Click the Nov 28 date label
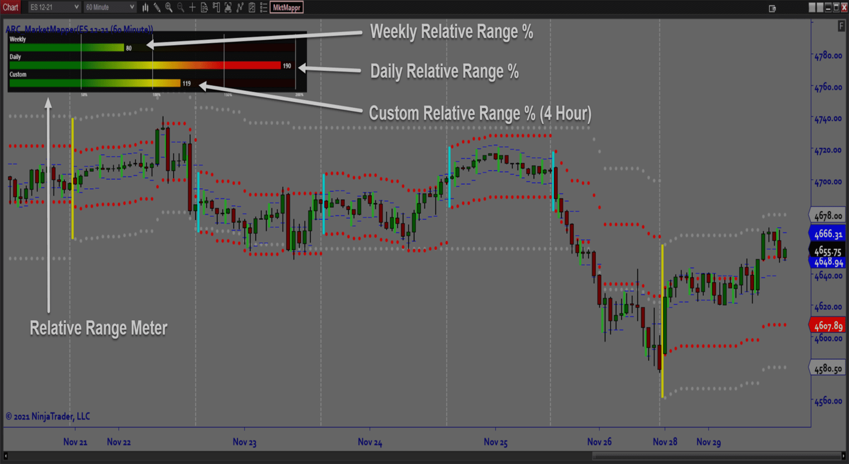Viewport: 849px width, 464px height. [x=665, y=442]
